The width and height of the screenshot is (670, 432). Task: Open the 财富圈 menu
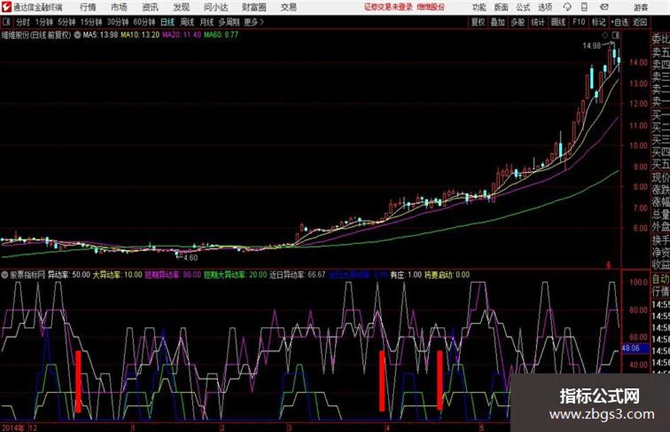click(x=254, y=7)
